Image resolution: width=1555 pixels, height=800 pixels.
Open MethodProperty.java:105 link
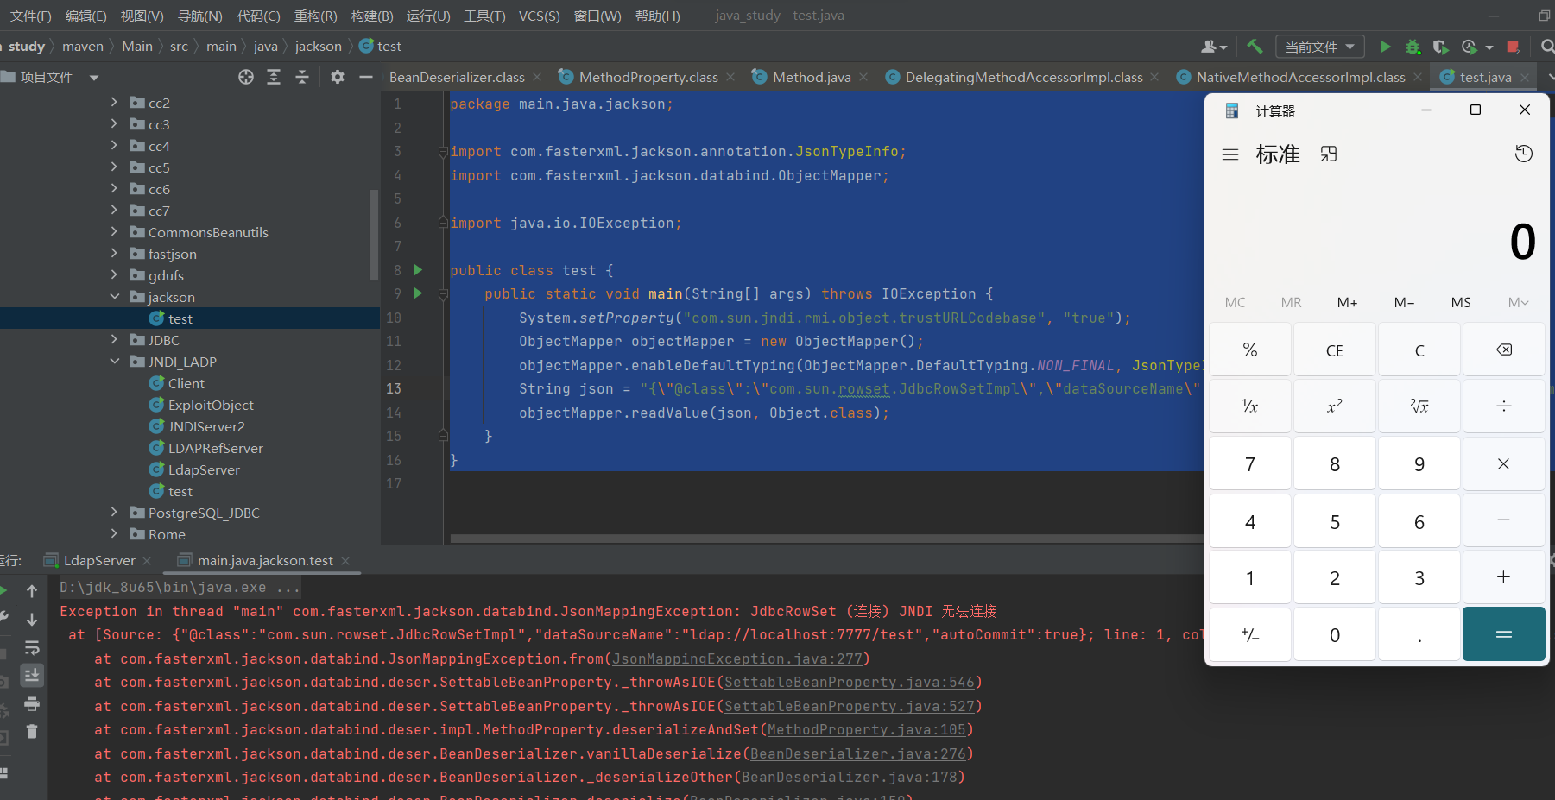pos(867,729)
